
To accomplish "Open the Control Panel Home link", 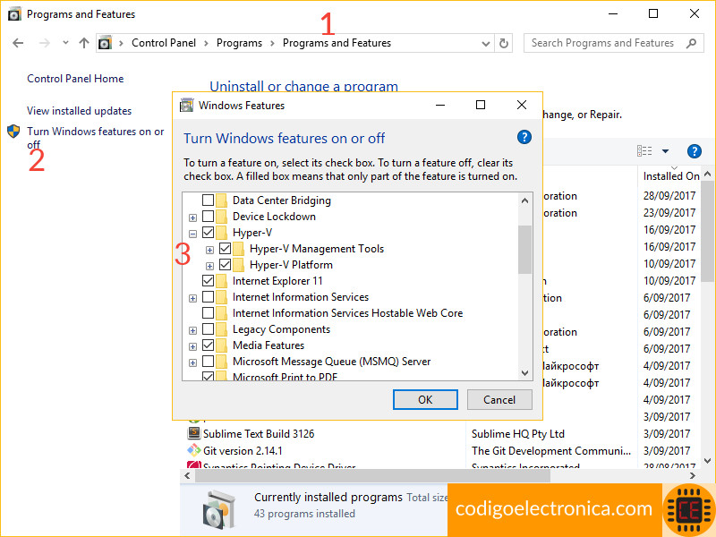I will click(x=75, y=79).
